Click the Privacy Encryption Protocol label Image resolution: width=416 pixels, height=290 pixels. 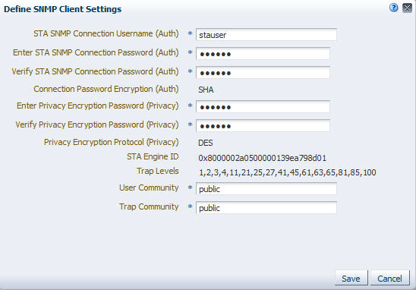111,142
